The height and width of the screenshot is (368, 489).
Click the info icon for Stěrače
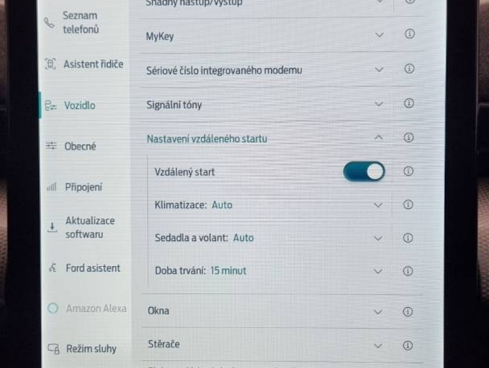407,346
